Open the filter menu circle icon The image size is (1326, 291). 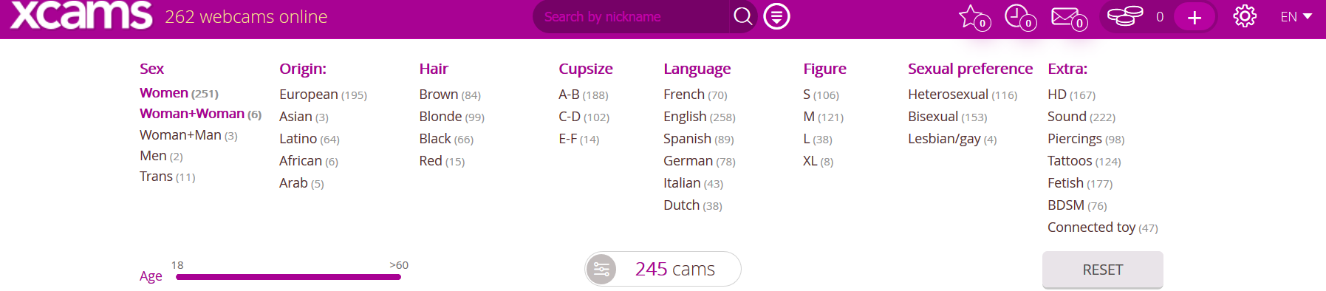[x=776, y=16]
